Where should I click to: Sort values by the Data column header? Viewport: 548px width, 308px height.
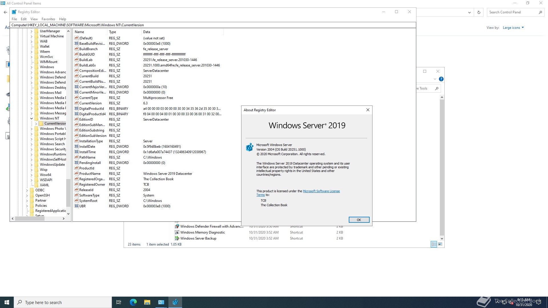[183, 32]
